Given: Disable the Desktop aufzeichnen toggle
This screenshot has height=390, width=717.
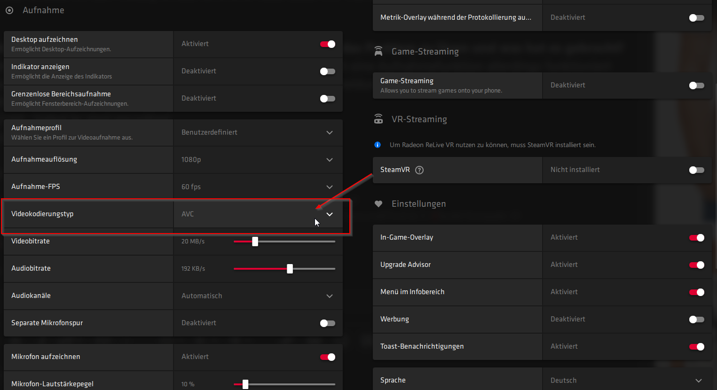Looking at the screenshot, I should pos(328,44).
